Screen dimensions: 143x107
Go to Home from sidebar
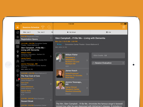pos(18,32)
